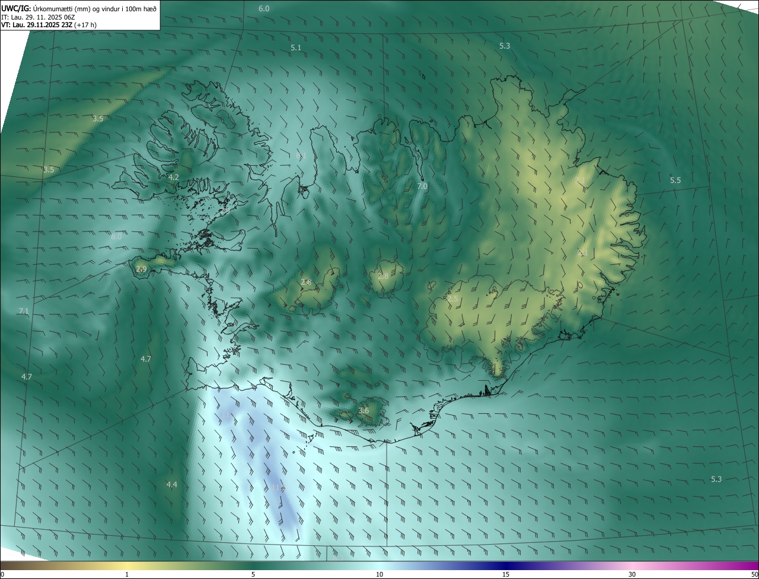Click the 6.0 value label
This screenshot has width=759, height=579.
[264, 8]
